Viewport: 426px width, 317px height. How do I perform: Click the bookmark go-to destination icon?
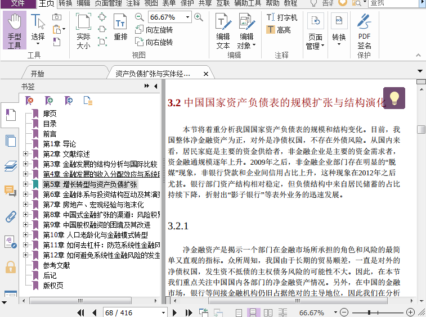click(x=69, y=101)
